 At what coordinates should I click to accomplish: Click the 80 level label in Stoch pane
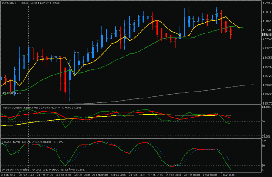[x=263, y=146]
